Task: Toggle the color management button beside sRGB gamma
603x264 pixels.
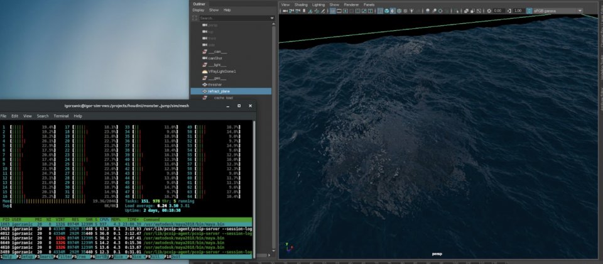Action: [529, 11]
